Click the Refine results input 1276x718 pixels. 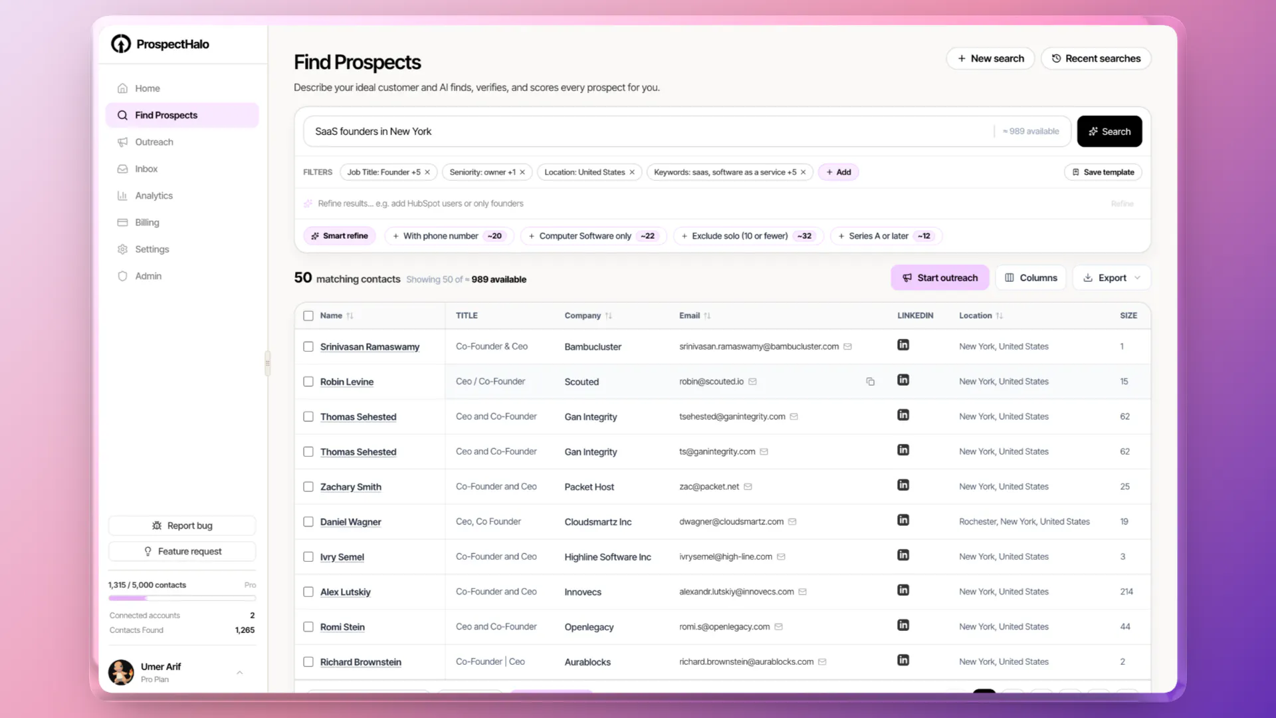[704, 203]
